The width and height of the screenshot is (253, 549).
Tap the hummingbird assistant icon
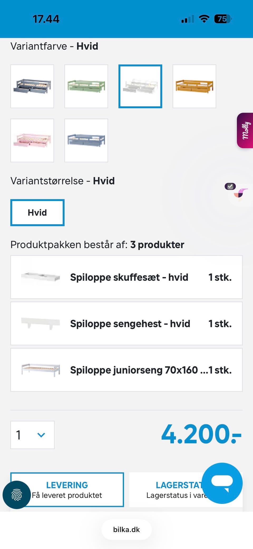point(240,194)
